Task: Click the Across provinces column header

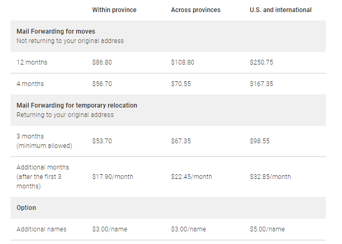Action: click(195, 10)
